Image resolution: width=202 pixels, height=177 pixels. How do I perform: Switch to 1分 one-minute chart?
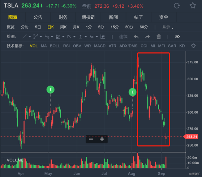[x=89, y=27]
